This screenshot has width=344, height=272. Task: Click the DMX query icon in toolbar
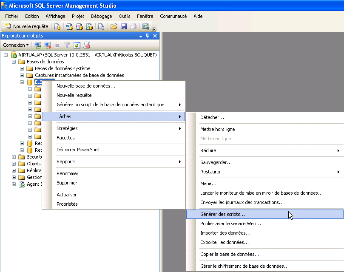[x=80, y=26]
